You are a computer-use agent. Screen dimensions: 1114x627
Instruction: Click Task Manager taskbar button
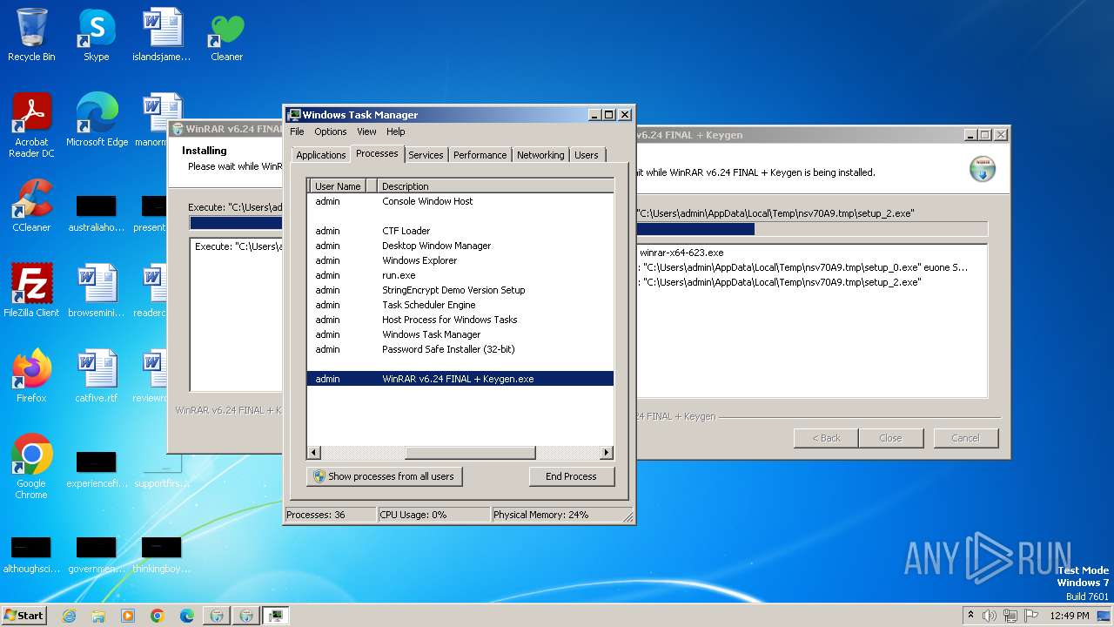click(x=276, y=616)
